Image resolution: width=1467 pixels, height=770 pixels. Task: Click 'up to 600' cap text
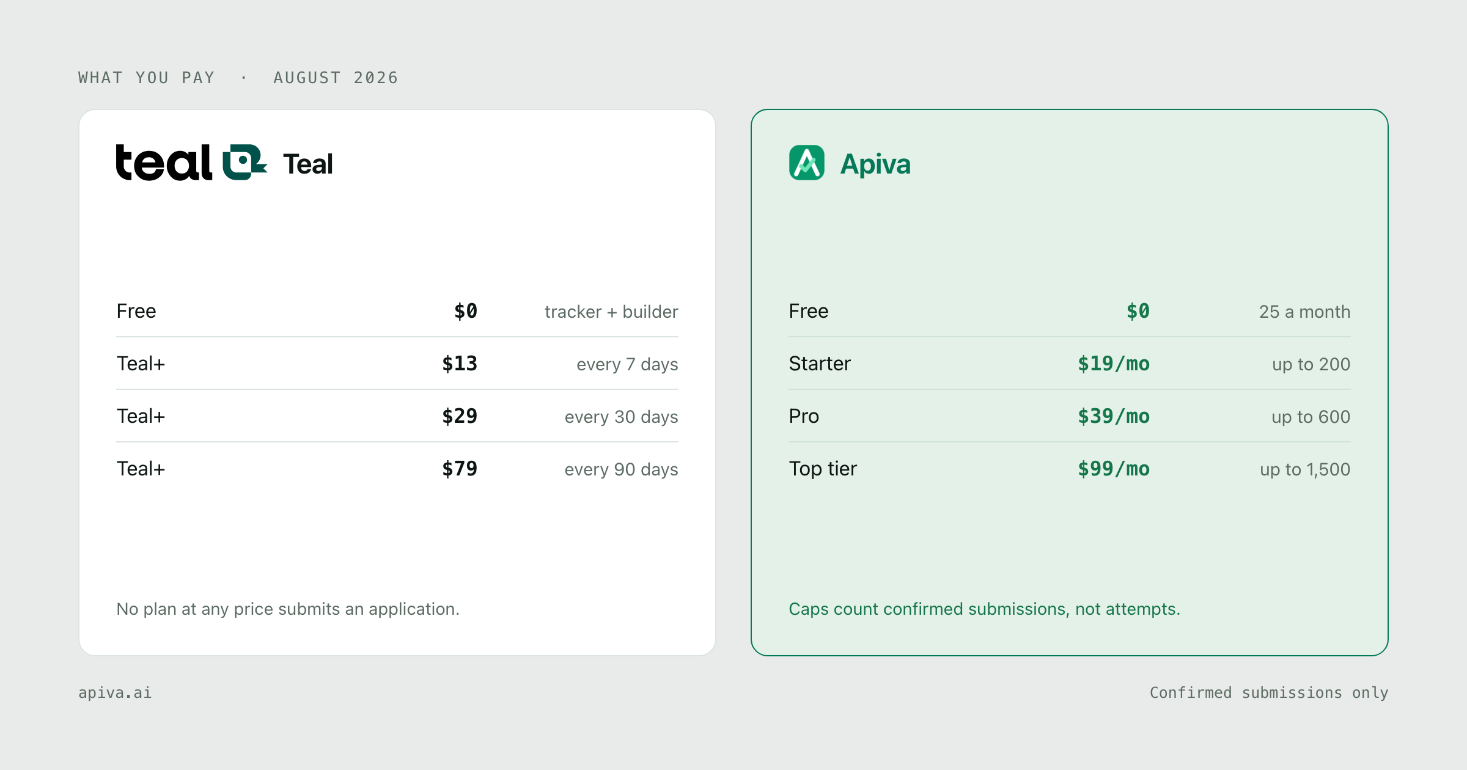[x=1311, y=417]
